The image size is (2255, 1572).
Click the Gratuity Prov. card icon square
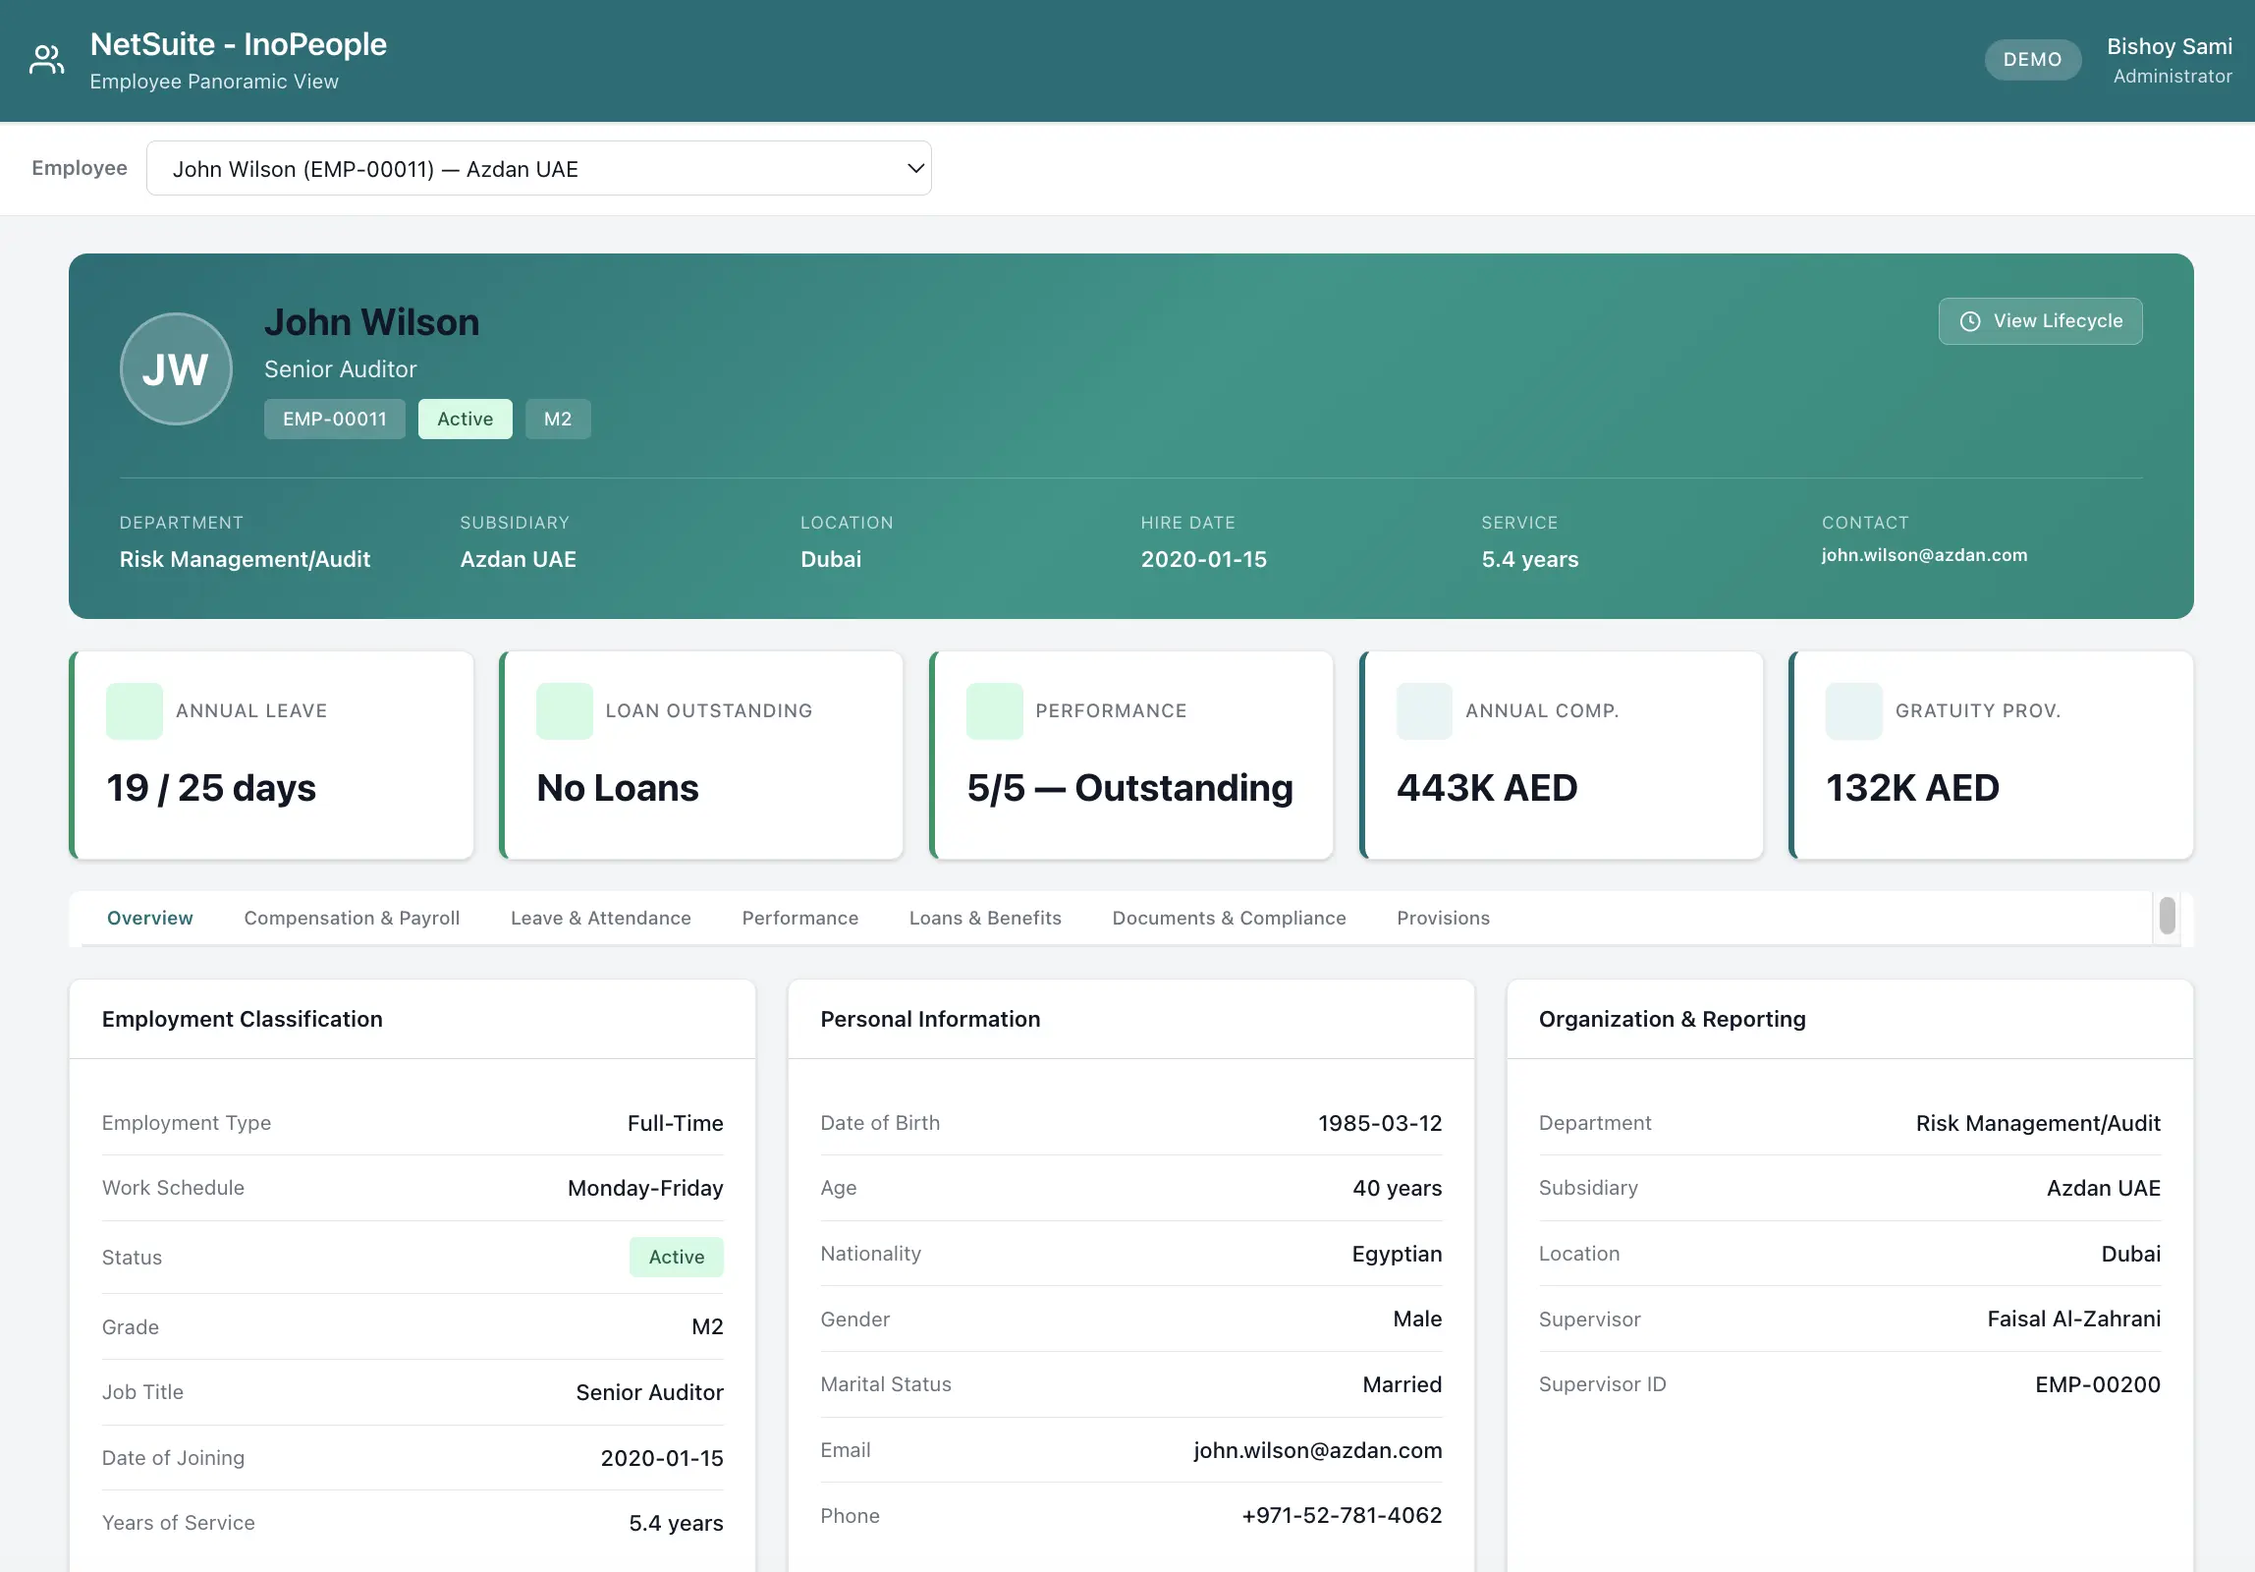click(1854, 711)
